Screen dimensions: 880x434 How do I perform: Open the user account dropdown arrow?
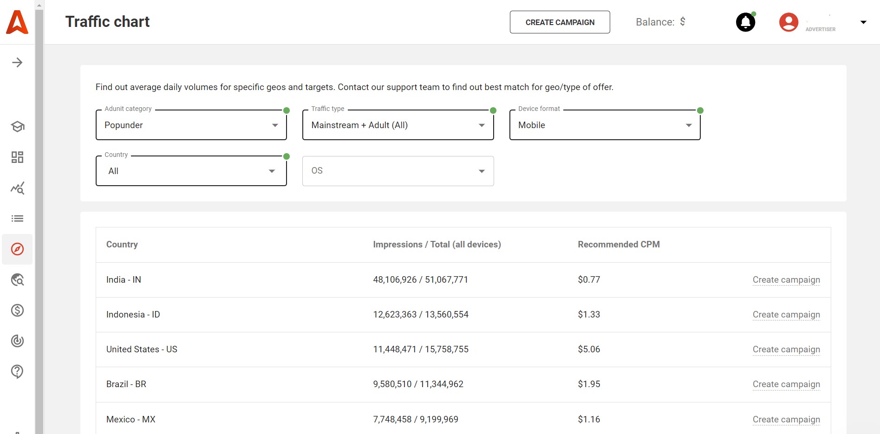point(863,22)
